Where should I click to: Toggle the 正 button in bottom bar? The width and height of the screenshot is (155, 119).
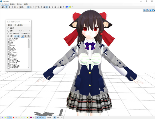tap(62, 118)
